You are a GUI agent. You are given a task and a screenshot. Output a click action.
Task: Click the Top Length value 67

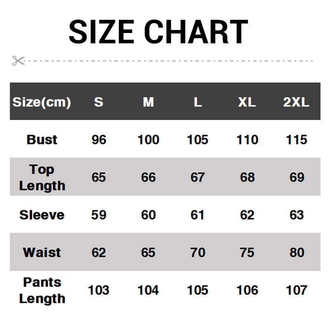pos(198,177)
